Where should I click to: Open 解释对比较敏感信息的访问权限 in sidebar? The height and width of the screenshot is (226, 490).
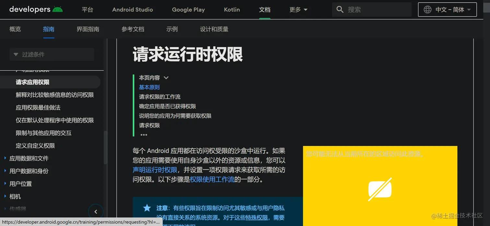pyautogui.click(x=55, y=95)
